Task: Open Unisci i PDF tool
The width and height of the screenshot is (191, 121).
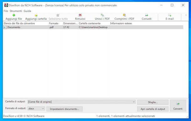Action: point(102,15)
